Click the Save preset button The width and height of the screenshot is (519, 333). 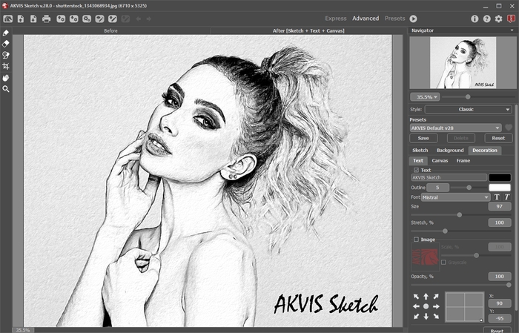(423, 138)
